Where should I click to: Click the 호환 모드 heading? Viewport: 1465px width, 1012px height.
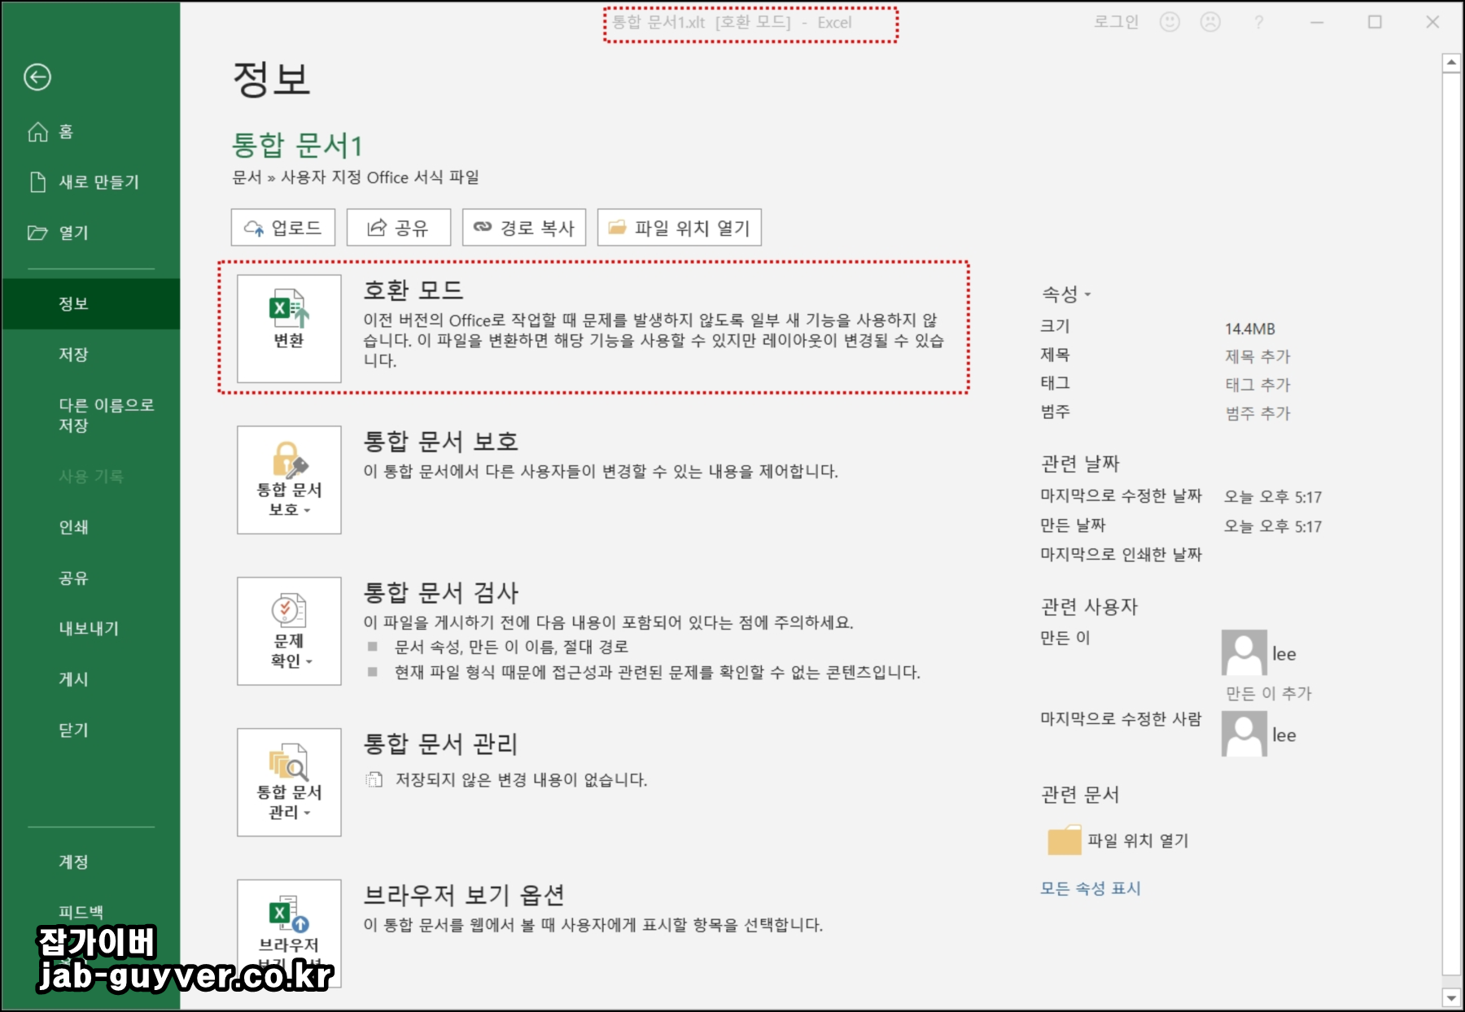pos(413,290)
